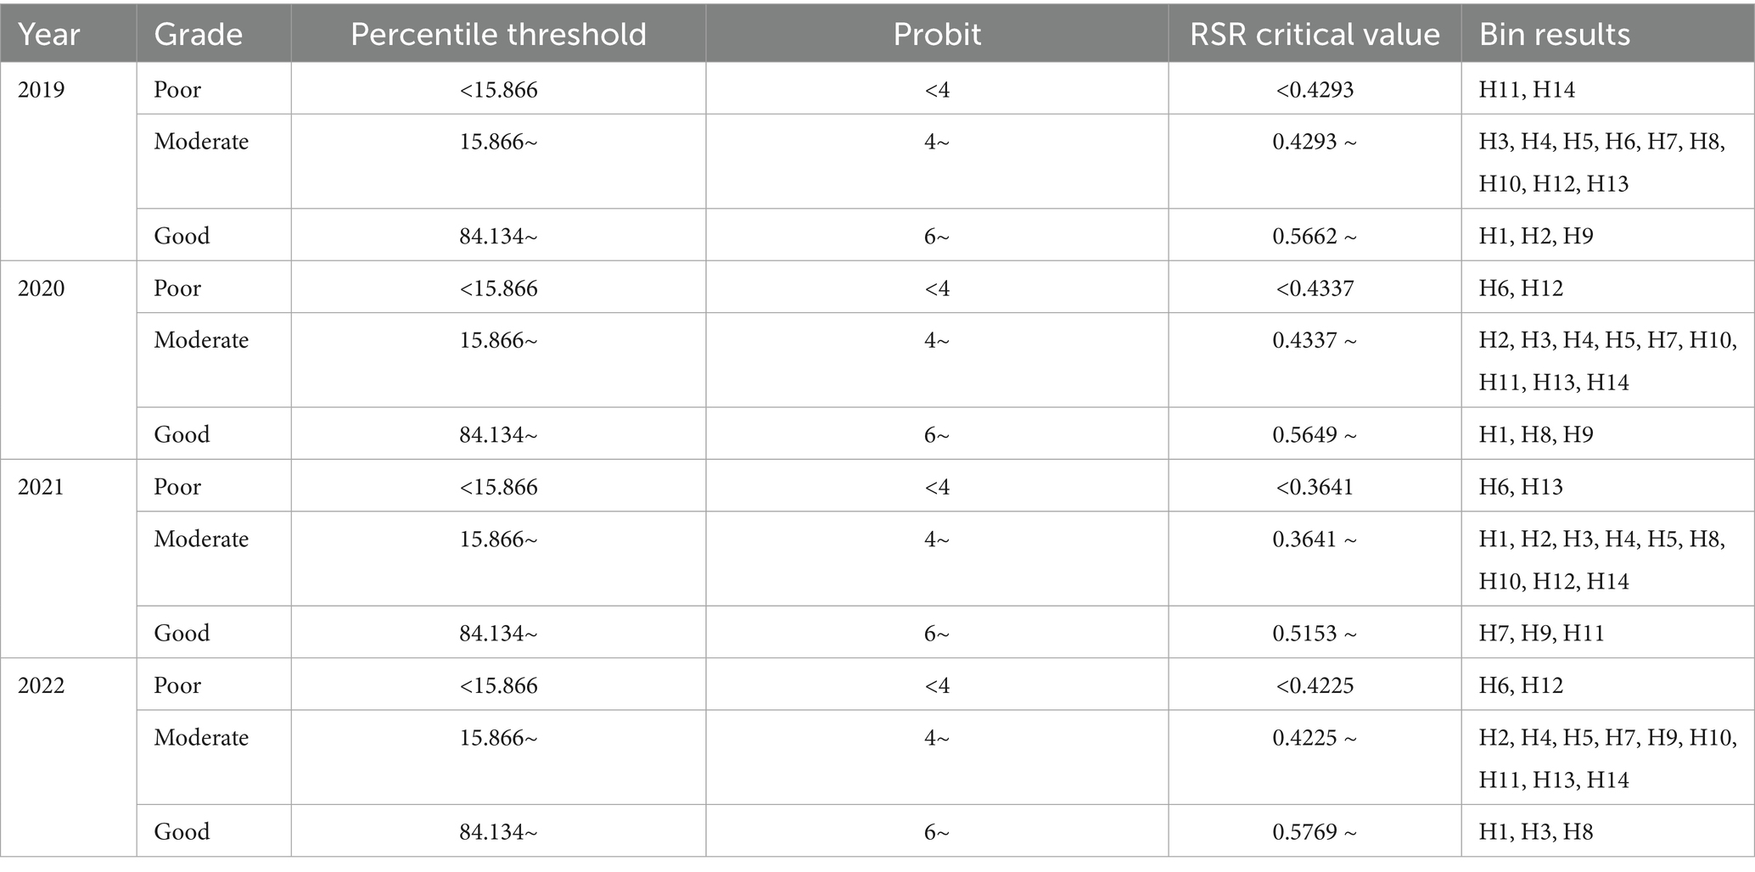The width and height of the screenshot is (1755, 872).
Task: Click RSR value 0.5769 ~
Action: click(x=1315, y=831)
